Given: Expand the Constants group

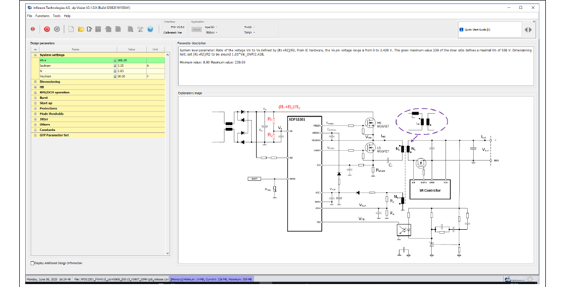Looking at the screenshot, I should [x=35, y=130].
